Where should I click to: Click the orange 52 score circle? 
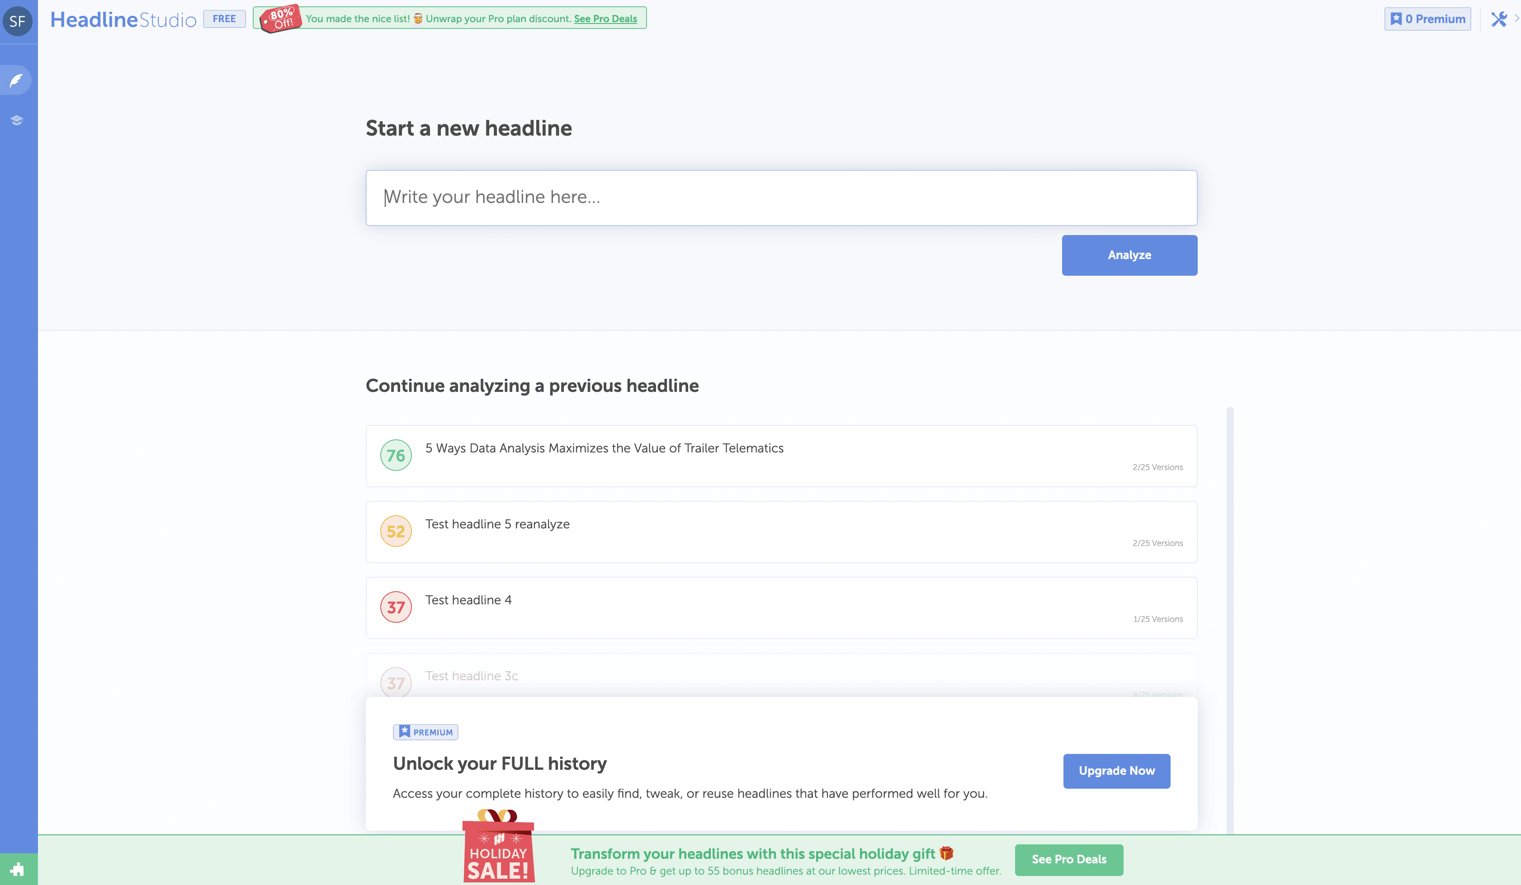(x=395, y=532)
